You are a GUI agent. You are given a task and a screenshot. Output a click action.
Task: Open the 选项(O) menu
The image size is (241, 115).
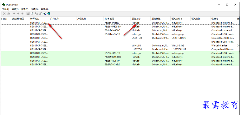(x=35, y=9)
